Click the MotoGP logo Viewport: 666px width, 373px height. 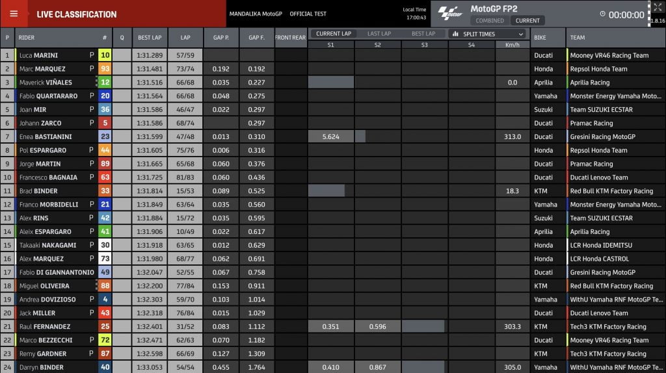(449, 13)
